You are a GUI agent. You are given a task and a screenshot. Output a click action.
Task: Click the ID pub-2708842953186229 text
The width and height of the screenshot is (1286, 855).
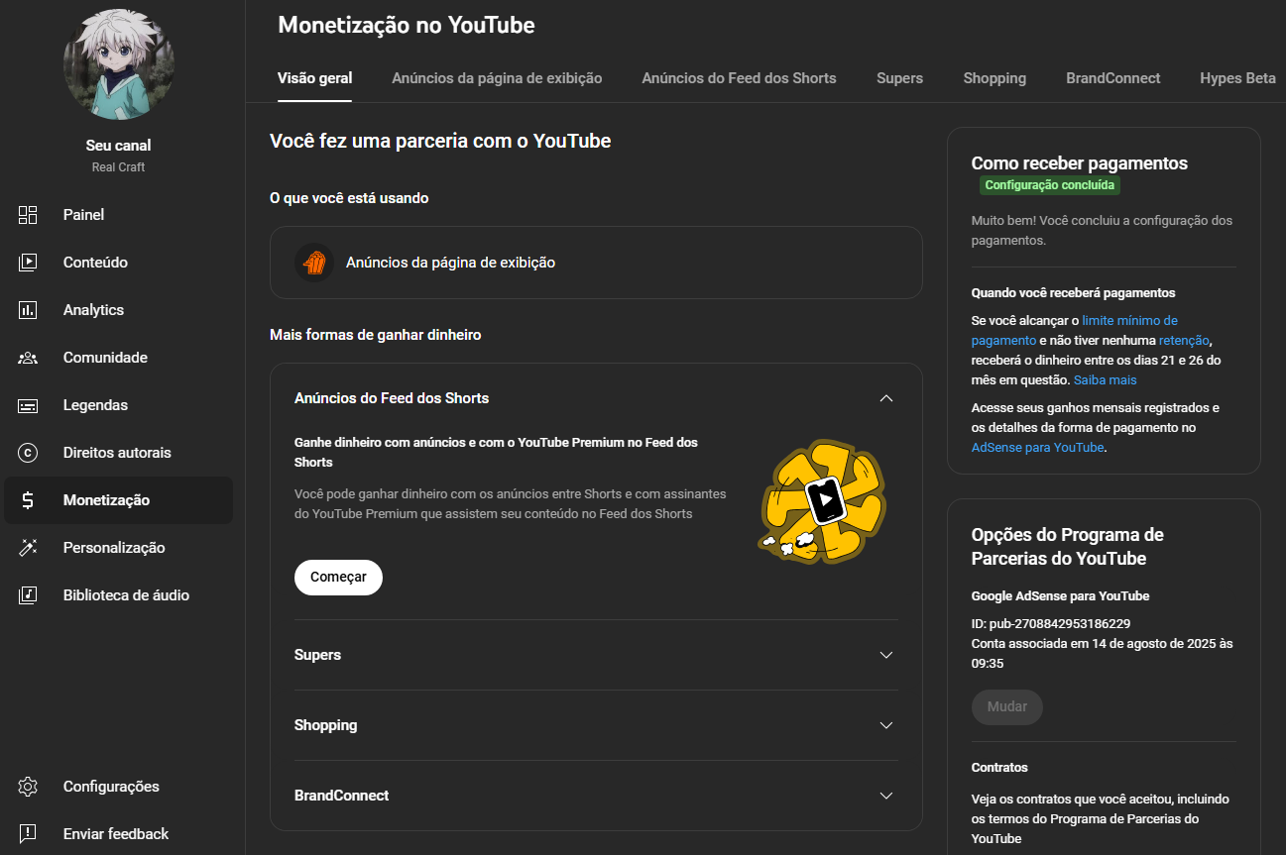tap(1051, 624)
